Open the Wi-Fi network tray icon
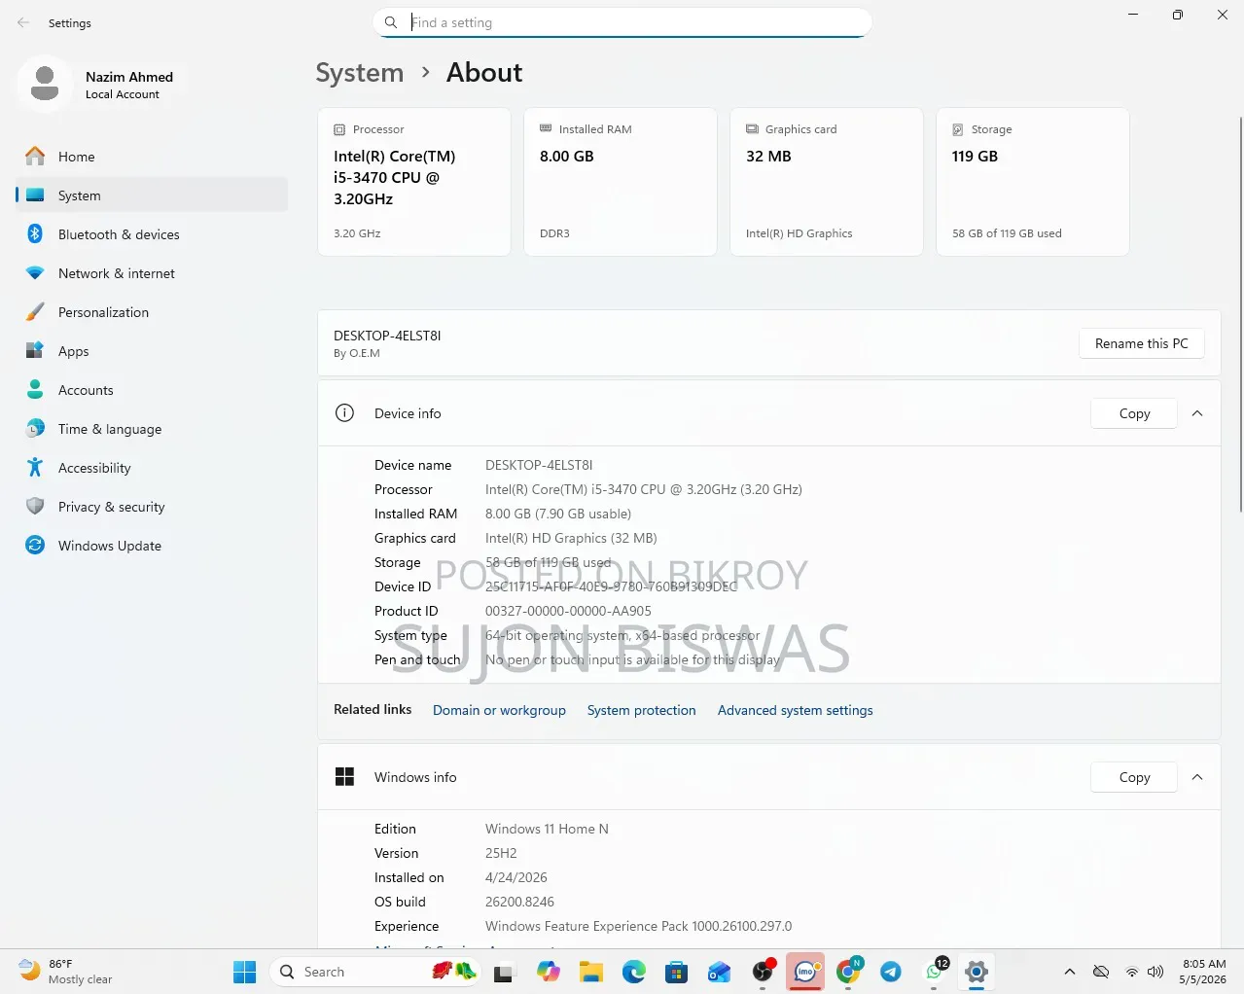This screenshot has width=1244, height=994. pos(1131,972)
